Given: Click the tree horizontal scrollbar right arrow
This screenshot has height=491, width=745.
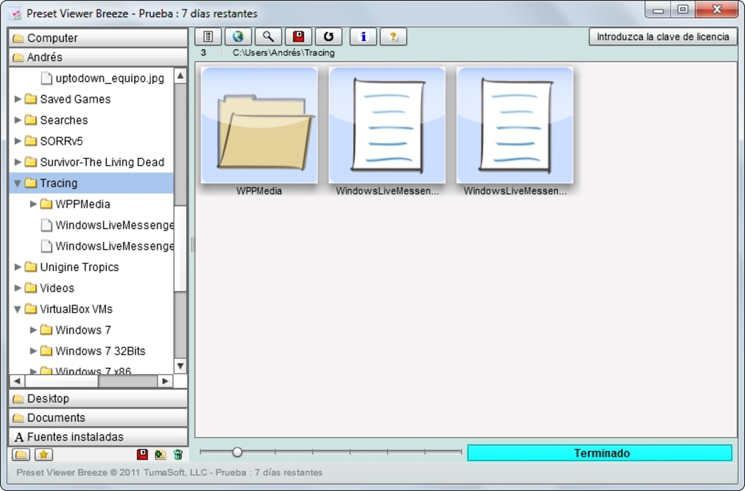Looking at the screenshot, I should 165,381.
